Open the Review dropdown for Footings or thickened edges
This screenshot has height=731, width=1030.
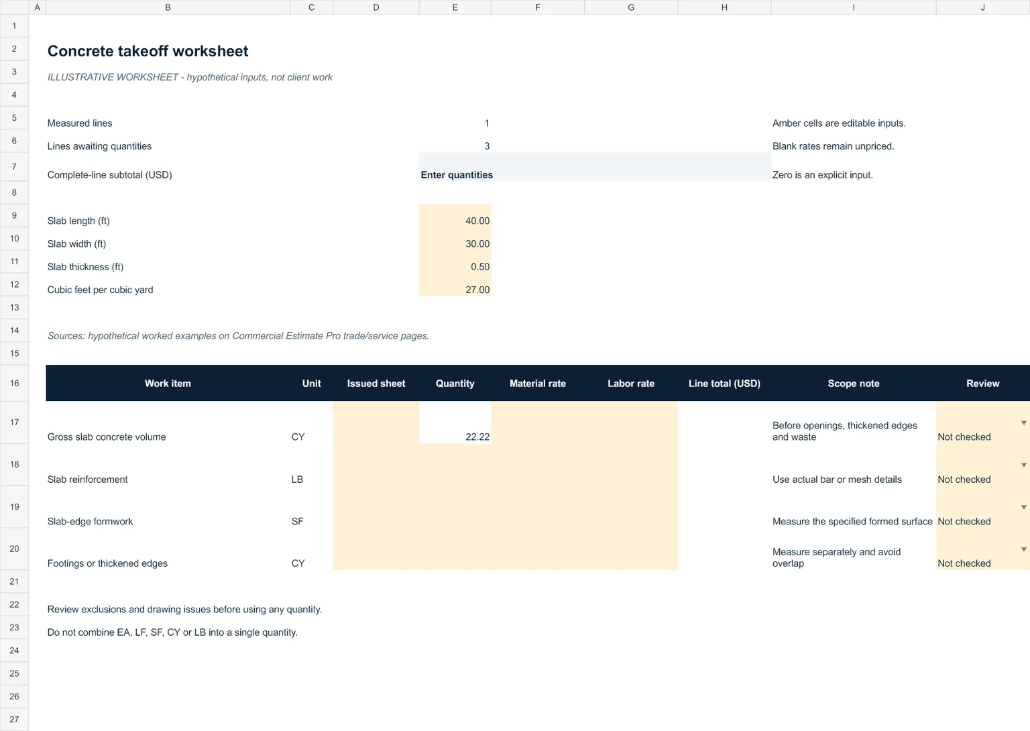(x=1023, y=550)
